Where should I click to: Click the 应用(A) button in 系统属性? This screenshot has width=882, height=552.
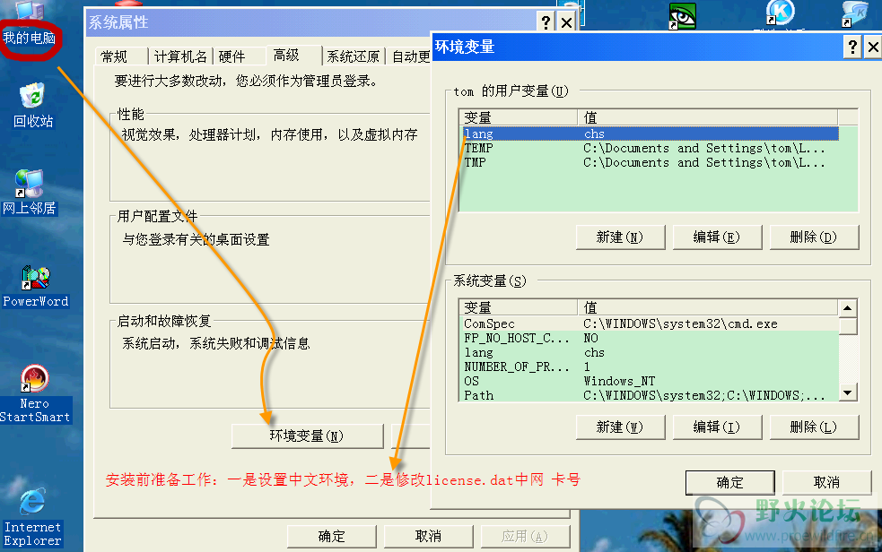click(524, 536)
